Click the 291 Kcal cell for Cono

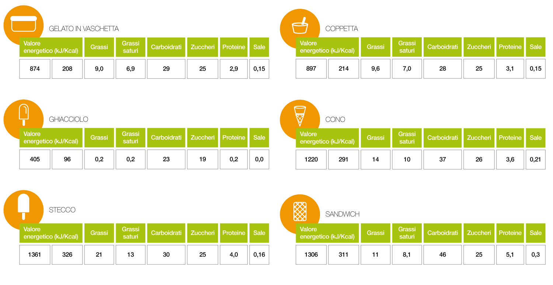pyautogui.click(x=343, y=159)
